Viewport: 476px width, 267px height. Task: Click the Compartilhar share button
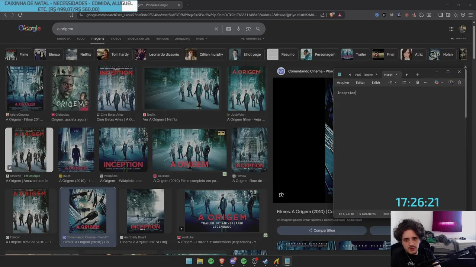(322, 230)
